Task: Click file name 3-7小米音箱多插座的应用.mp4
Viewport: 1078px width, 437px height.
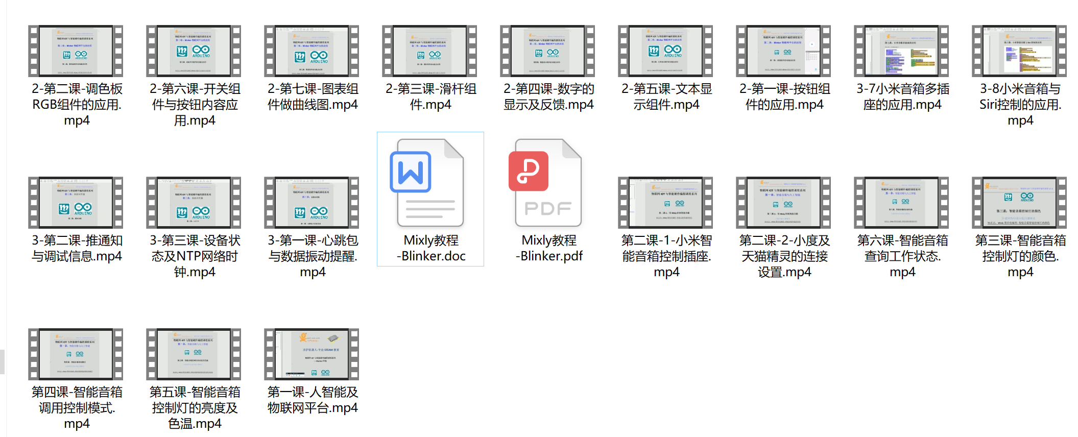Action: (902, 96)
